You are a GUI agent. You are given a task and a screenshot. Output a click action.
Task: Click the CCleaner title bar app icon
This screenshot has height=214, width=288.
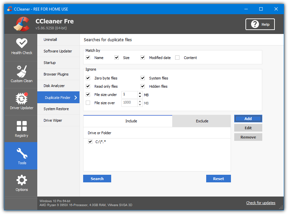pyautogui.click(x=10, y=9)
